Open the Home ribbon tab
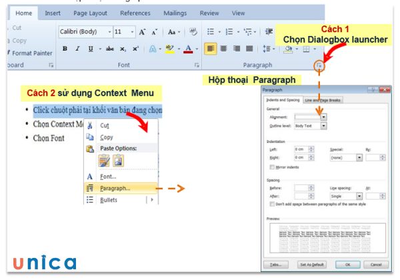 (24, 13)
